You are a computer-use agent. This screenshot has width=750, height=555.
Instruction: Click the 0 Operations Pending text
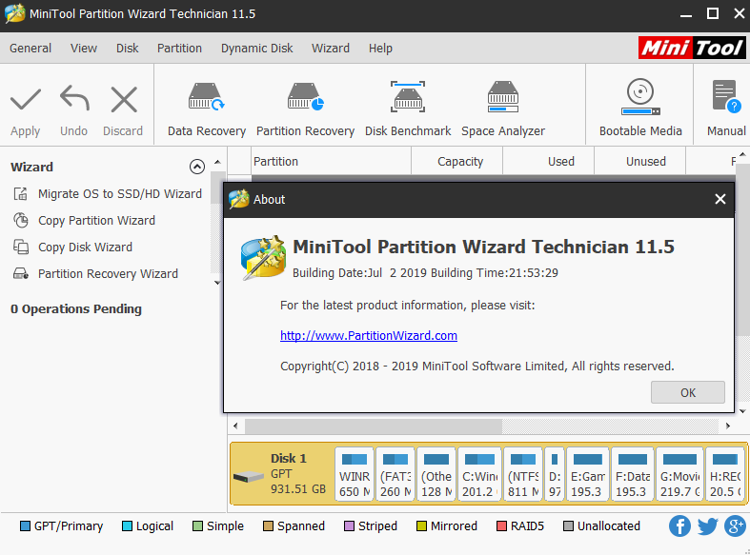(x=76, y=309)
